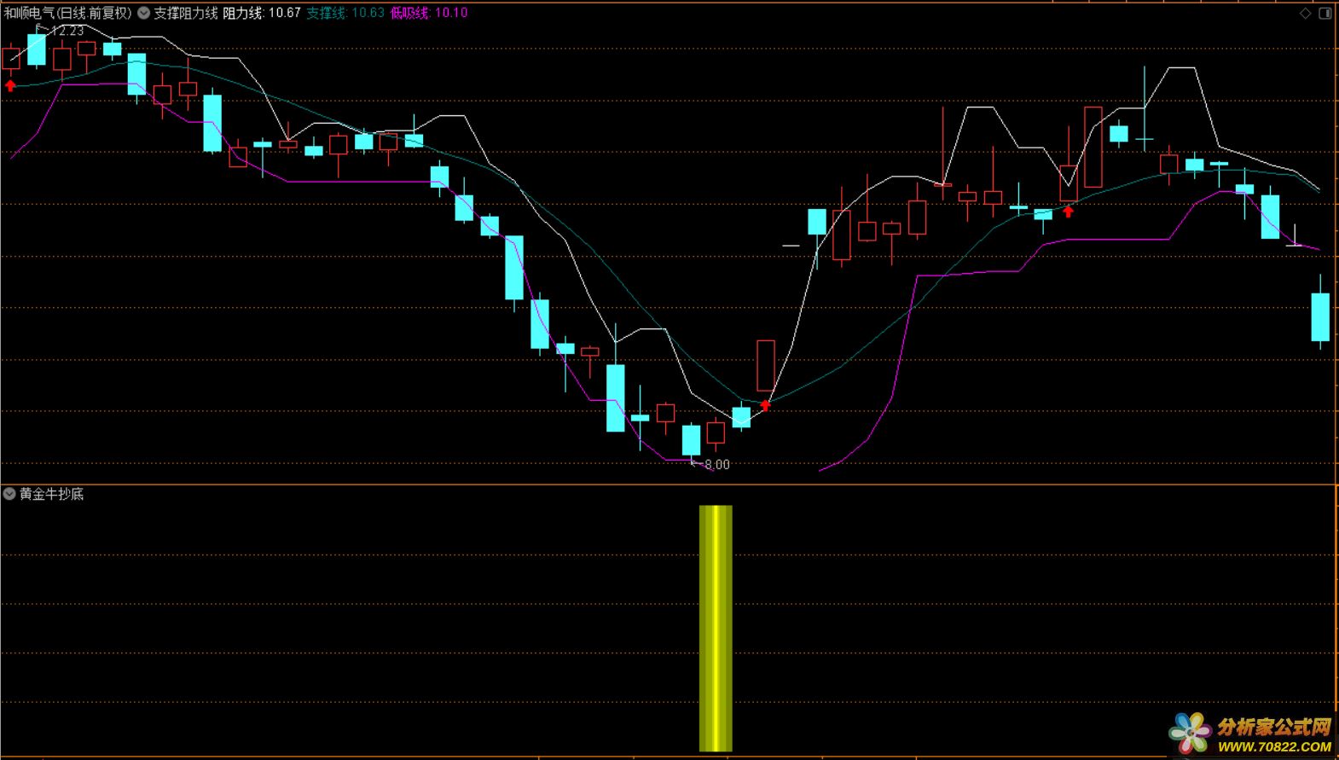Select the last cyan candlestick at far right
This screenshot has width=1339, height=760.
1320,316
